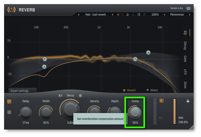Click the Delay knob
This screenshot has height=137, width=201.
26,112
